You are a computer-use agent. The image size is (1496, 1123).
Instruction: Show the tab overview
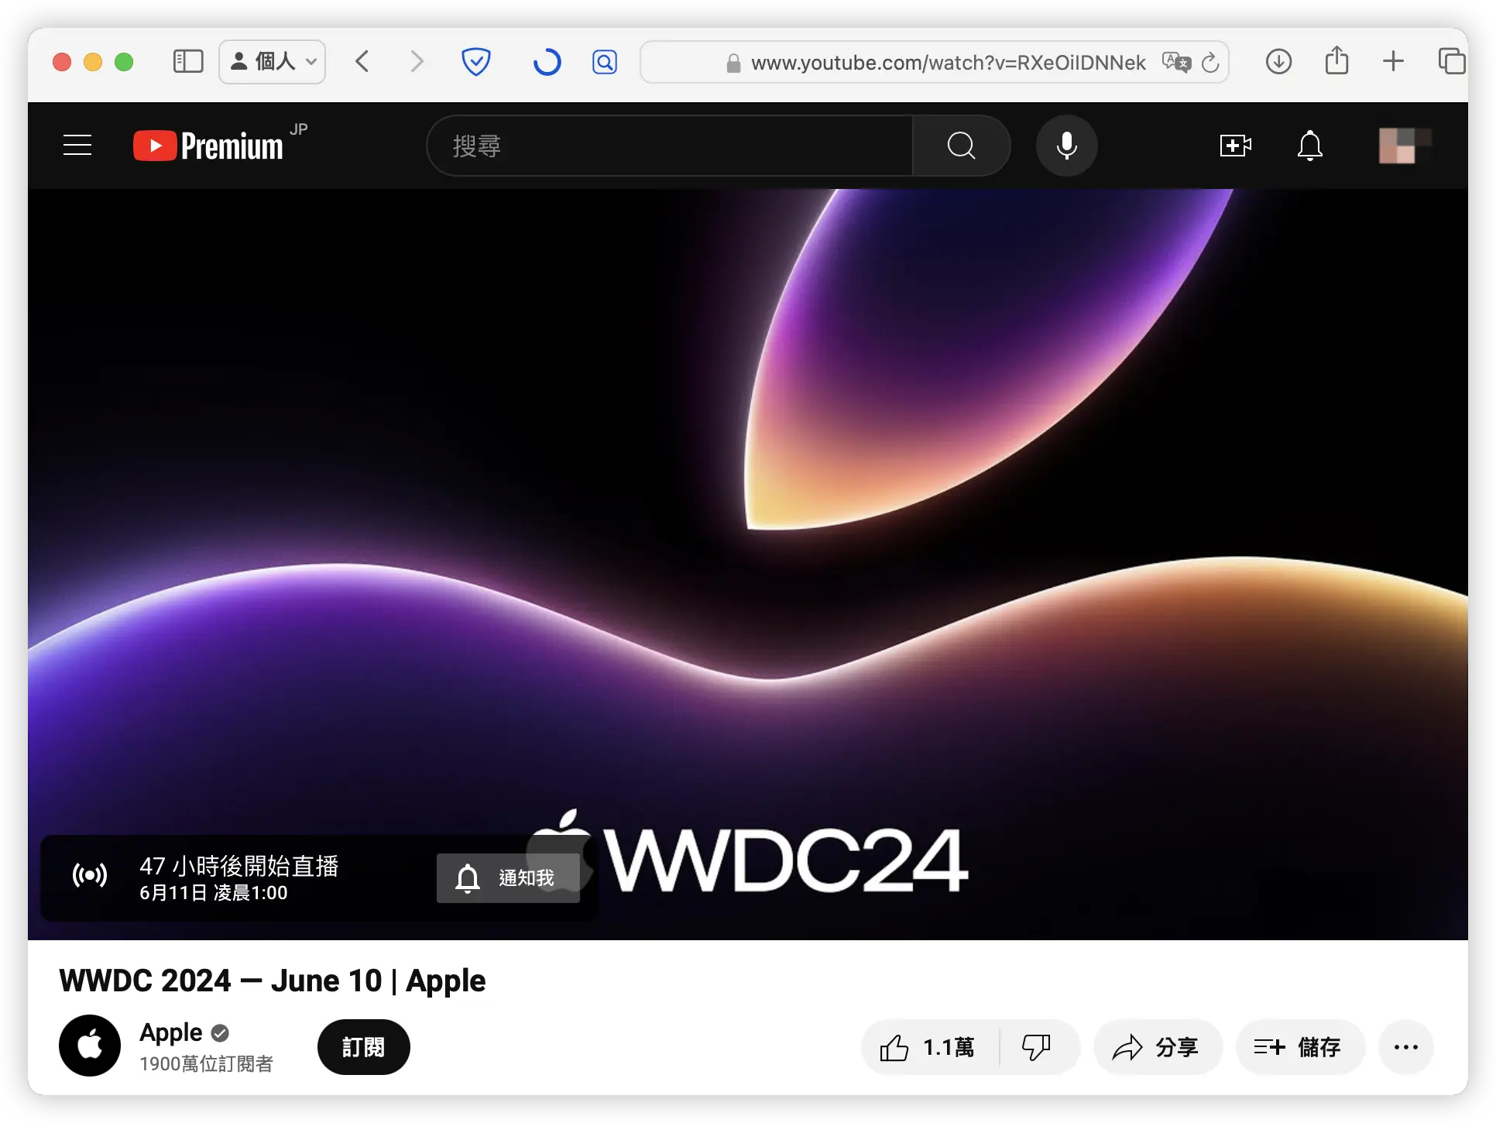click(x=1451, y=61)
